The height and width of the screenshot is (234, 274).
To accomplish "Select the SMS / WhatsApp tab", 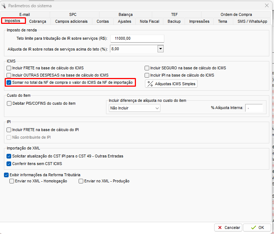I will 252,21.
